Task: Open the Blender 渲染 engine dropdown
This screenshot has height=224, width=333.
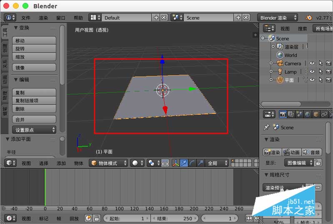Action: click(x=277, y=17)
